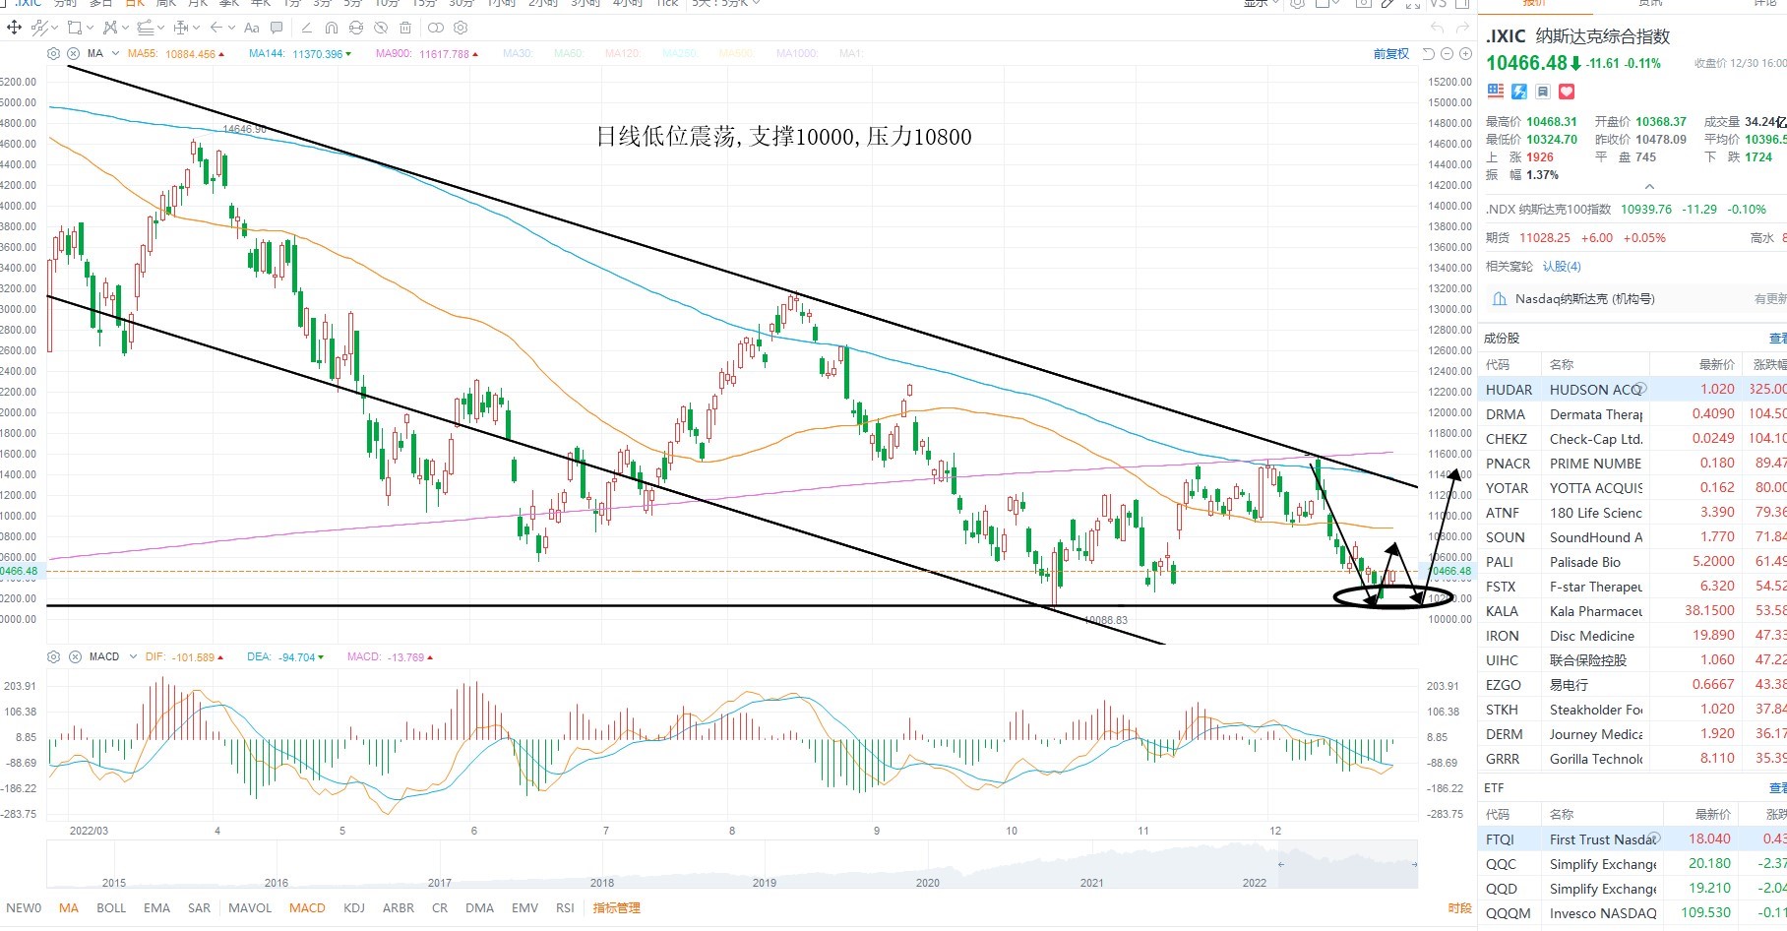Click the historical range timeline navigator bar
Screen dimensions: 1787x931
click(732, 864)
